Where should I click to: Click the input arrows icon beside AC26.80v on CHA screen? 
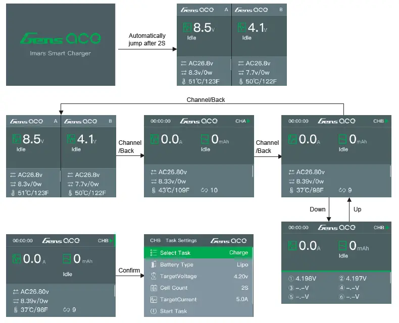click(x=154, y=172)
